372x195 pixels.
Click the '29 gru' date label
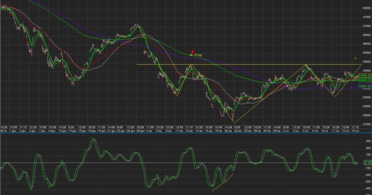[140, 131]
